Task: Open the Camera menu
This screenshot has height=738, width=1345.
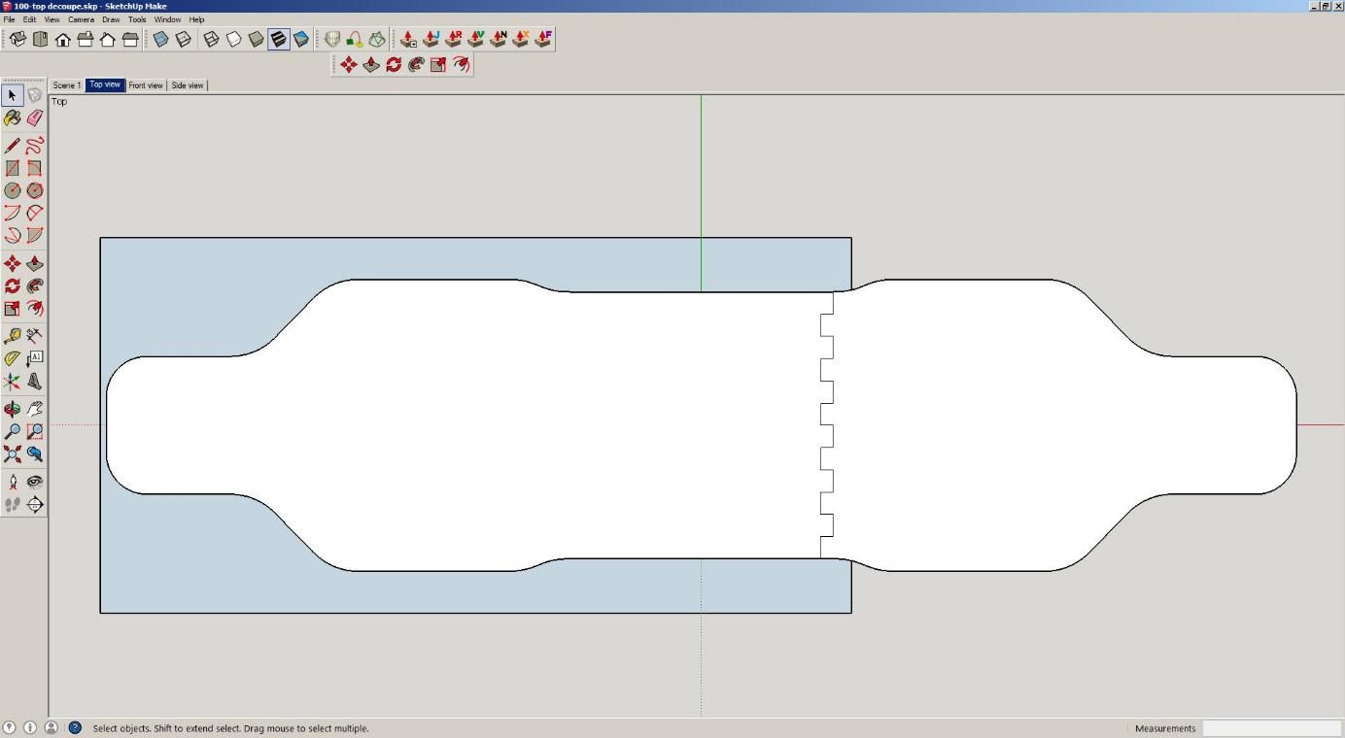Action: coord(81,19)
